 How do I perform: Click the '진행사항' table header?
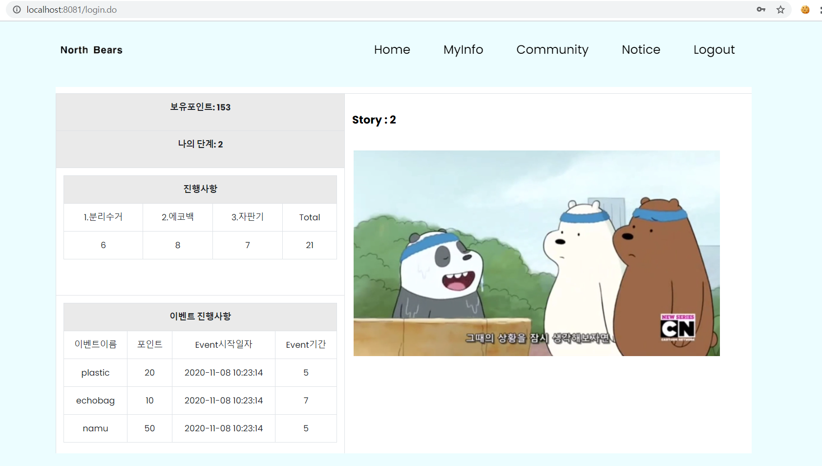tap(200, 189)
